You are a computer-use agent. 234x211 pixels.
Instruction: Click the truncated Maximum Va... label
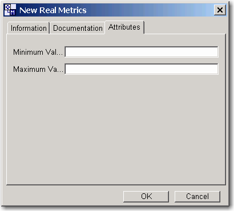coord(38,69)
